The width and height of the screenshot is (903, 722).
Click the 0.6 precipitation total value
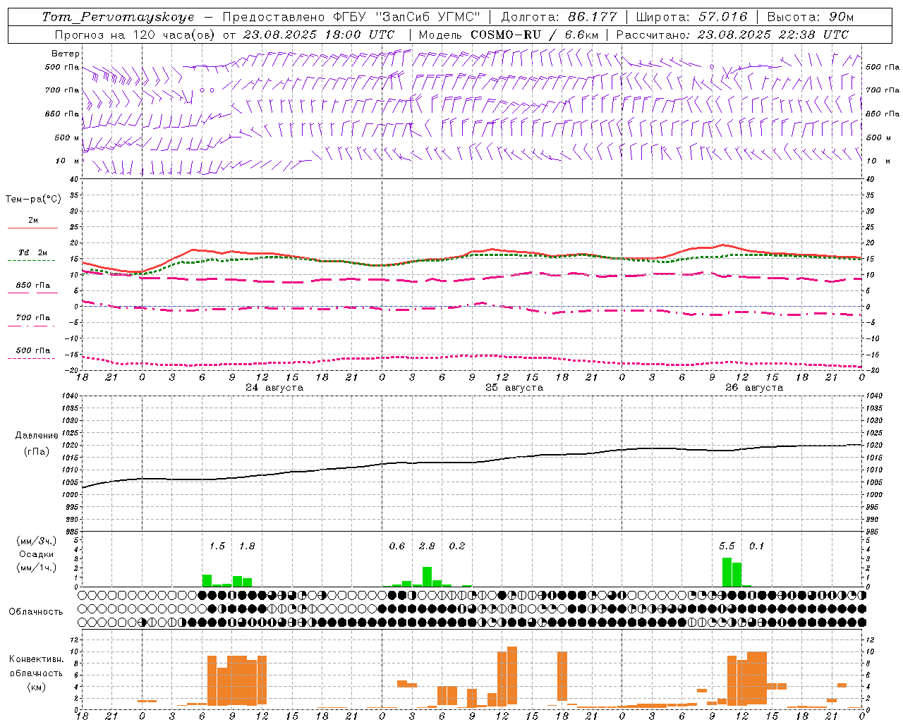pyautogui.click(x=397, y=546)
